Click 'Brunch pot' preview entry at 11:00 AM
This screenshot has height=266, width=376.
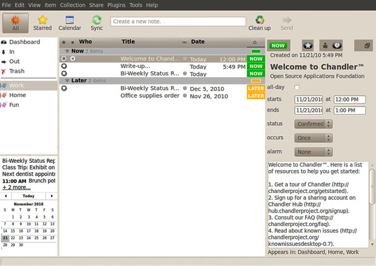click(x=29, y=181)
